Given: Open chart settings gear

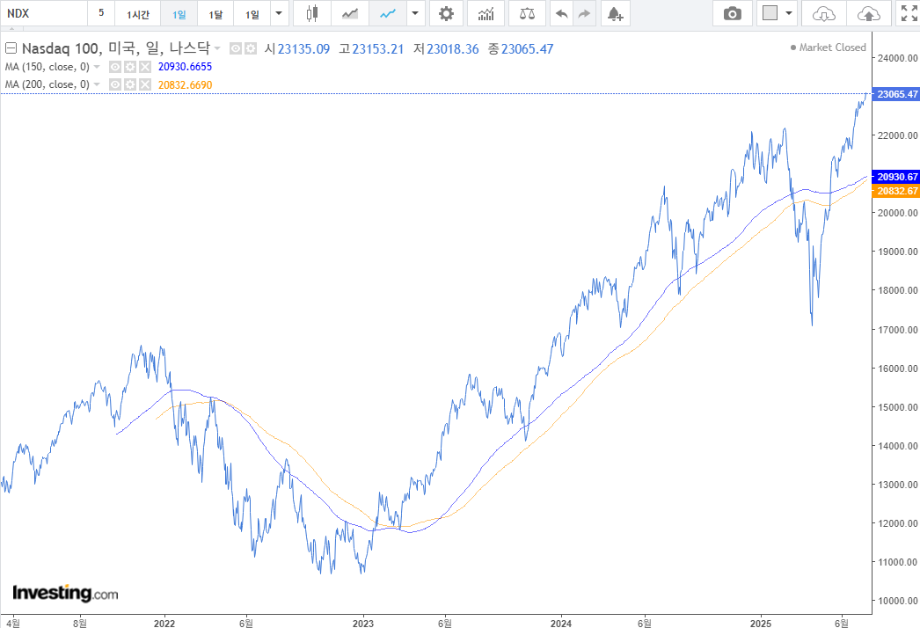Looking at the screenshot, I should (x=446, y=13).
